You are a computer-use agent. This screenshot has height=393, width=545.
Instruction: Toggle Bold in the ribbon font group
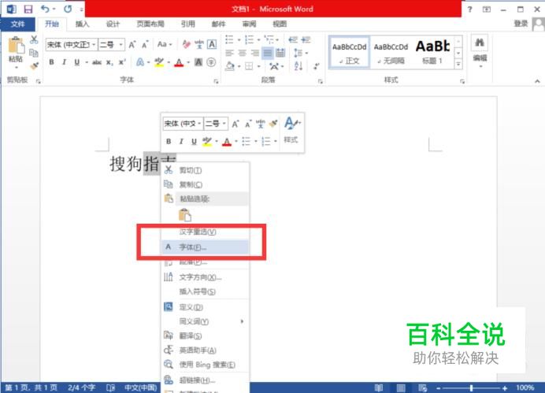coord(51,62)
